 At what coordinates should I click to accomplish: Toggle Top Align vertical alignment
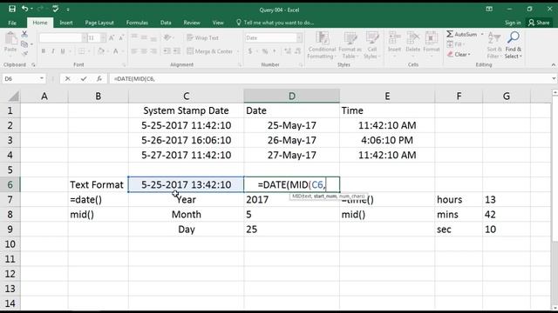pos(134,37)
